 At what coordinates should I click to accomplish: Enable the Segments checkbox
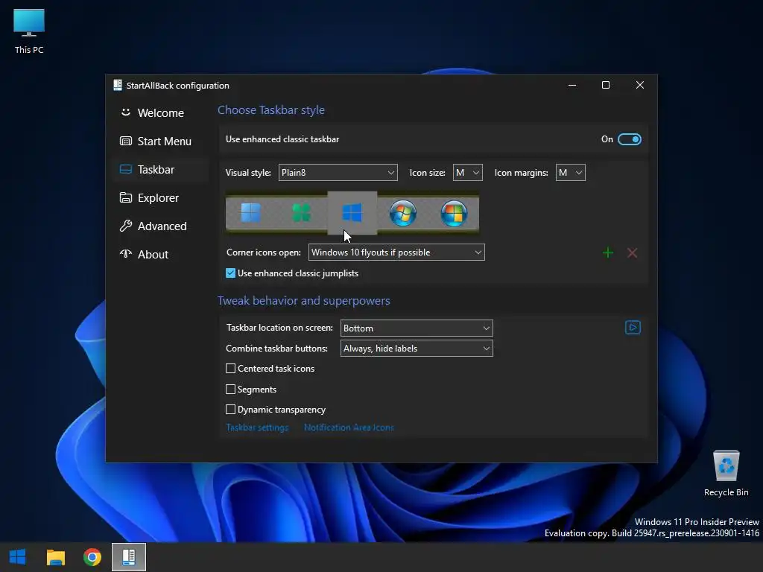coord(231,389)
